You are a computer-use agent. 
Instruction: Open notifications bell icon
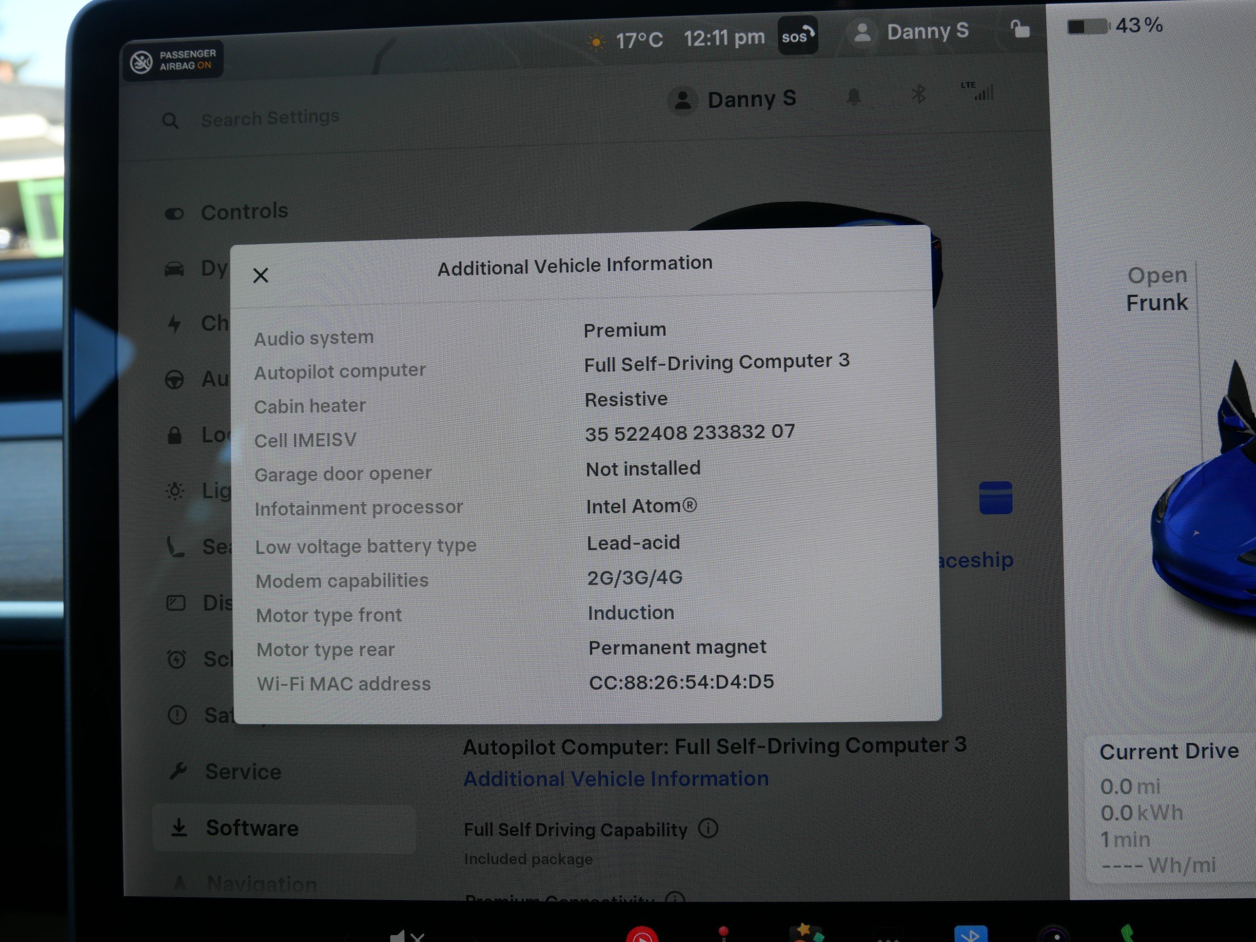pyautogui.click(x=853, y=97)
